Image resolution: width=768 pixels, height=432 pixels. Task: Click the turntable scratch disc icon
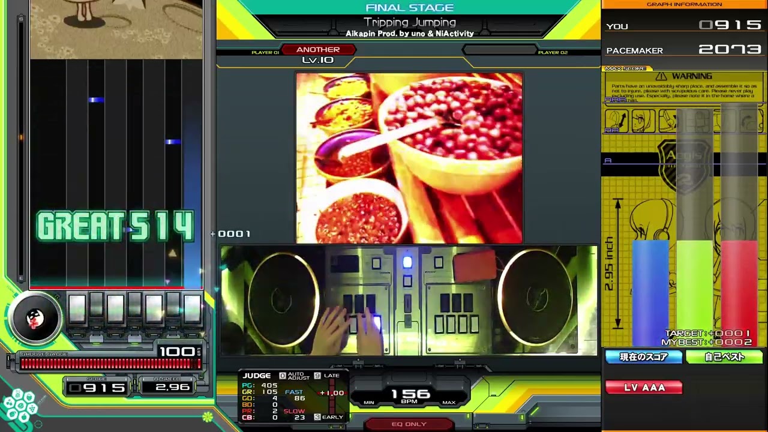35,319
